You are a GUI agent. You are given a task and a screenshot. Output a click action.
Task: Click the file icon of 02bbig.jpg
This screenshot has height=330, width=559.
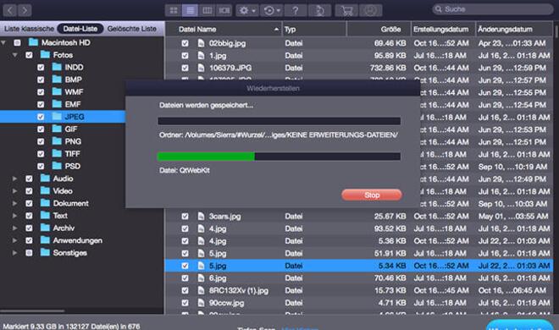(201, 43)
